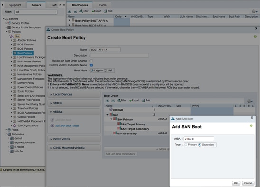The image size is (260, 187).
Task: Click Print in Boot Order toolbar
Action: (146, 100)
